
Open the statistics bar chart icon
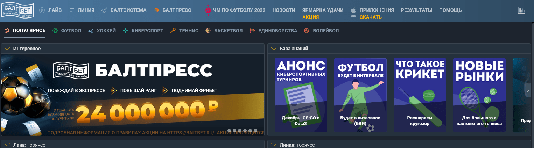(521, 10)
